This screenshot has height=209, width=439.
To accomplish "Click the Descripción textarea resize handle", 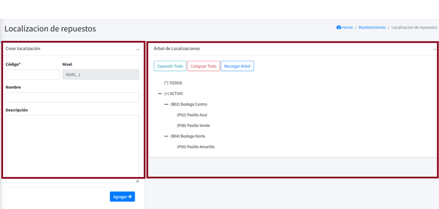I will pyautogui.click(x=137, y=181).
